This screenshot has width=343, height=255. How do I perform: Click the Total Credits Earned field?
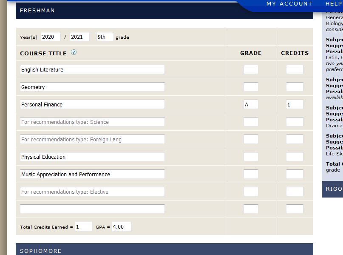click(x=84, y=226)
